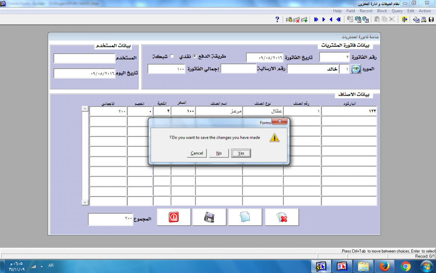Select the شبكة payment radio button
Viewport: 436px width, 273px height.
click(x=172, y=56)
